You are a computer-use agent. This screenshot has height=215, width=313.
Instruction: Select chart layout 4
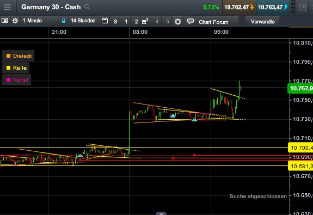click(x=157, y=21)
